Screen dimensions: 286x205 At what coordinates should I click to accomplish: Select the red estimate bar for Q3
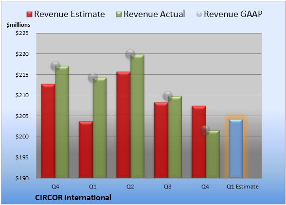[161, 140]
